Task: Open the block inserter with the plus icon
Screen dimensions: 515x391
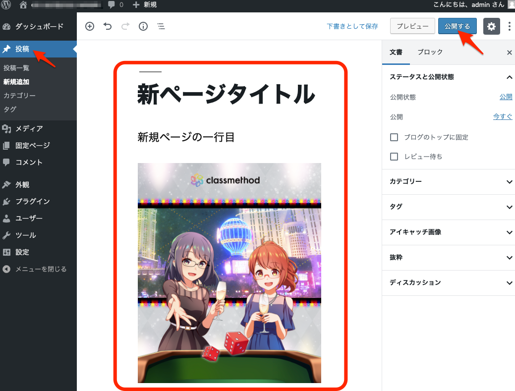Action: pos(90,26)
